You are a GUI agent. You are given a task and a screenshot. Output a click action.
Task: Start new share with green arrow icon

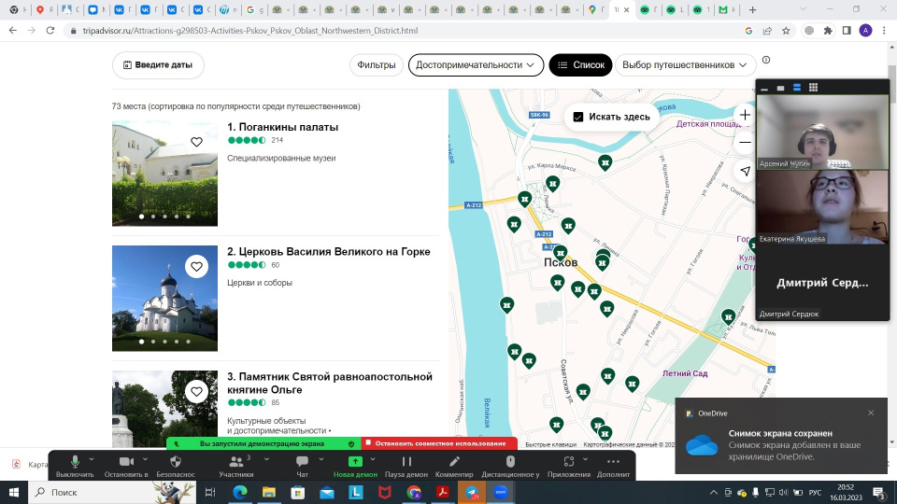[355, 462]
